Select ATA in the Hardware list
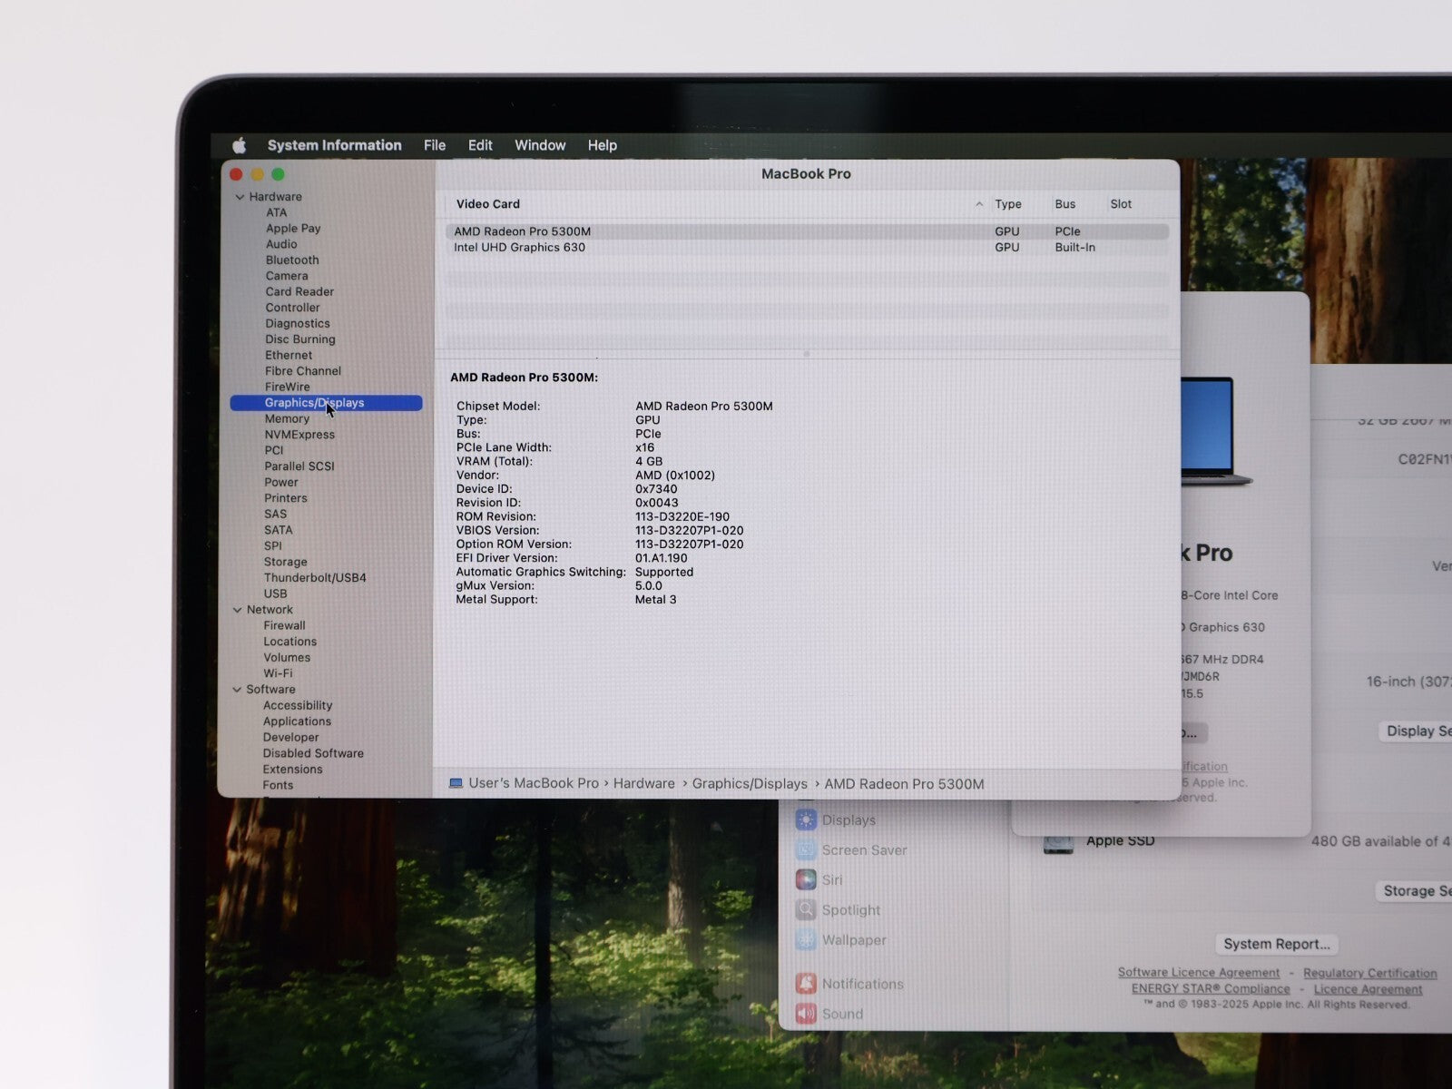Viewport: 1452px width, 1089px height. (276, 212)
